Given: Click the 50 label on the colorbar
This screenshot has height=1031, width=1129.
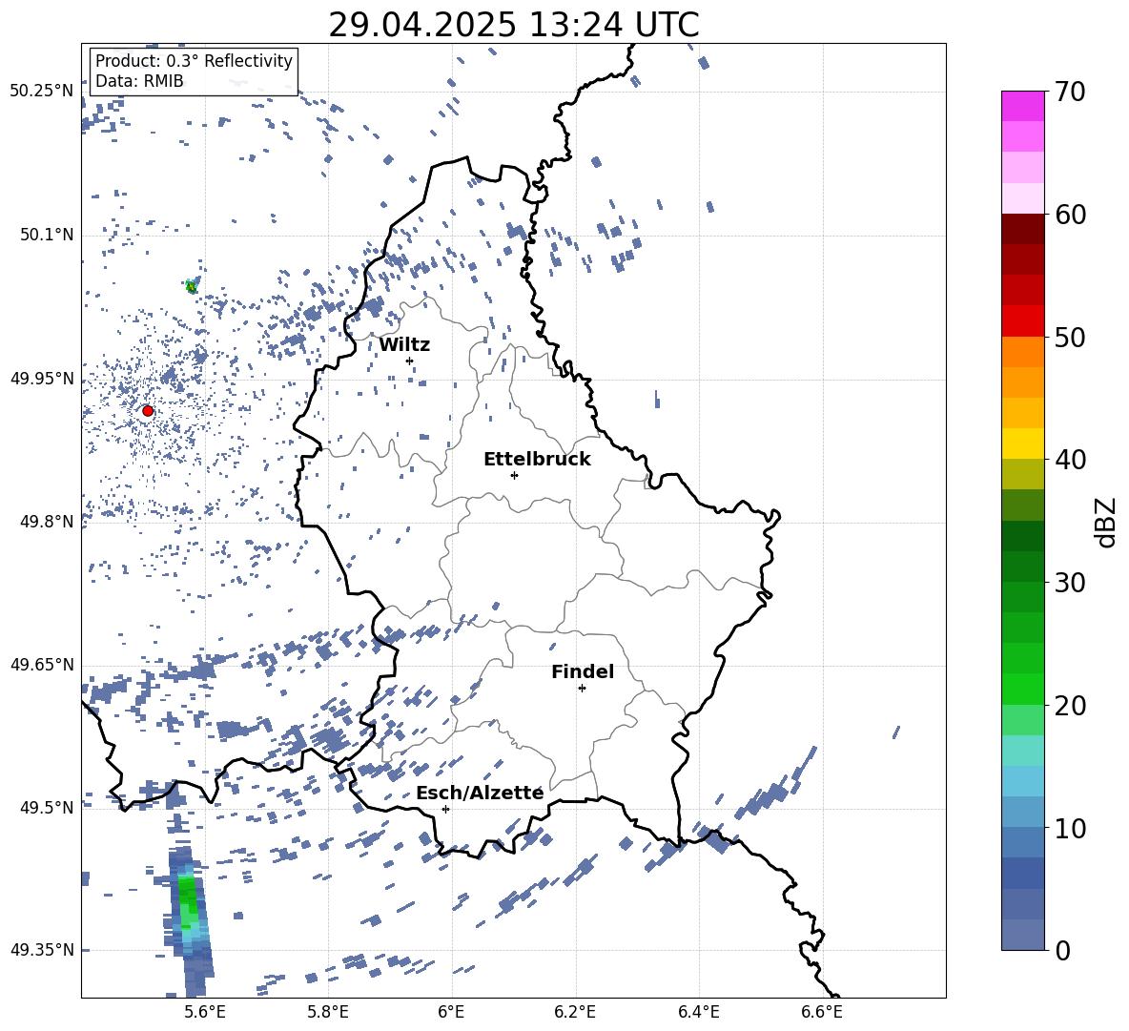Looking at the screenshot, I should (x=1071, y=338).
